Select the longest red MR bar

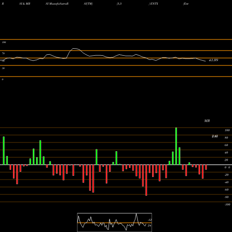146,180
